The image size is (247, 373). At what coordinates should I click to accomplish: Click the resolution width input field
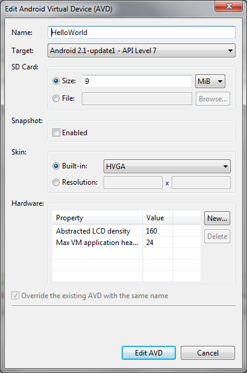(x=133, y=183)
